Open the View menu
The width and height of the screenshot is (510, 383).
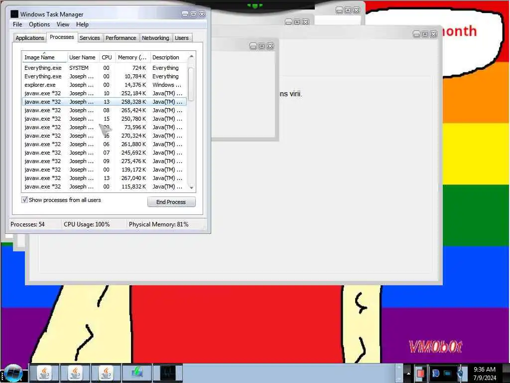(x=63, y=24)
